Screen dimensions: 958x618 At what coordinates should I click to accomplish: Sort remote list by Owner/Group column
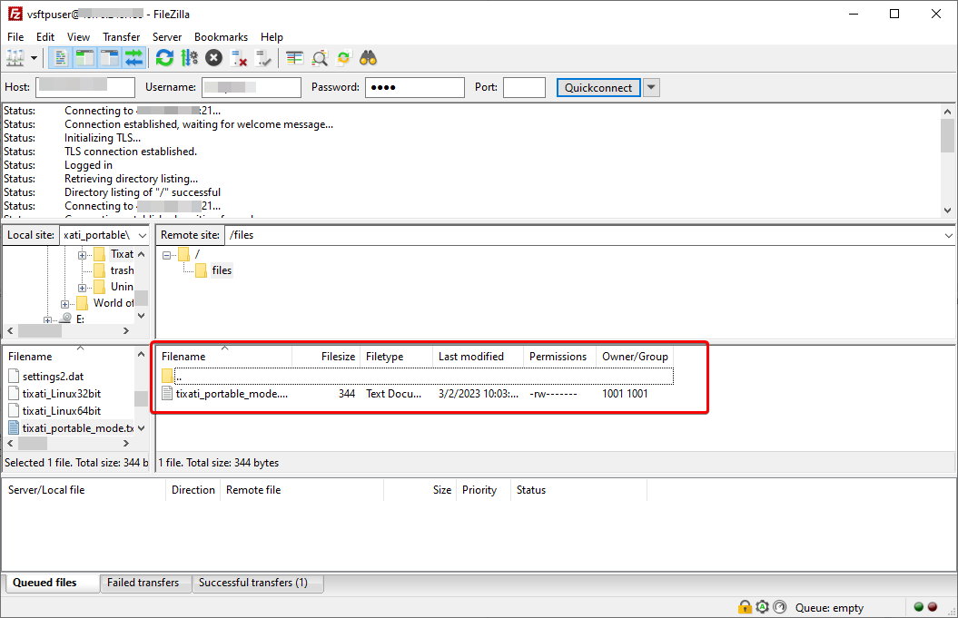[x=635, y=357]
